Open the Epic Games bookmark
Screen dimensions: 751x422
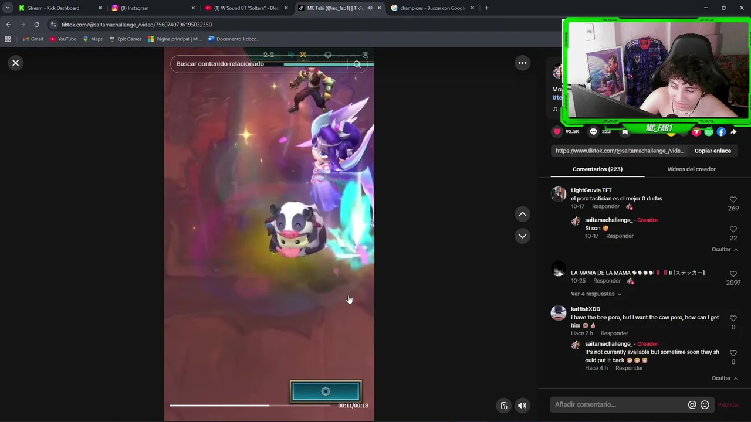pyautogui.click(x=125, y=39)
